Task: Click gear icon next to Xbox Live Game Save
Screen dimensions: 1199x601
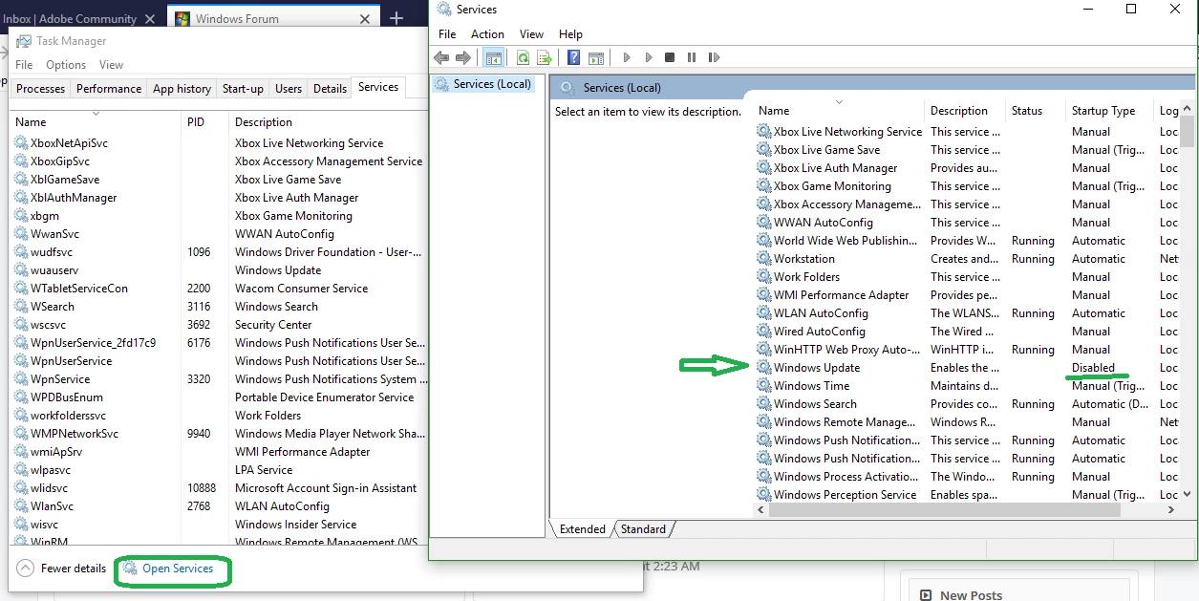Action: pyautogui.click(x=764, y=150)
